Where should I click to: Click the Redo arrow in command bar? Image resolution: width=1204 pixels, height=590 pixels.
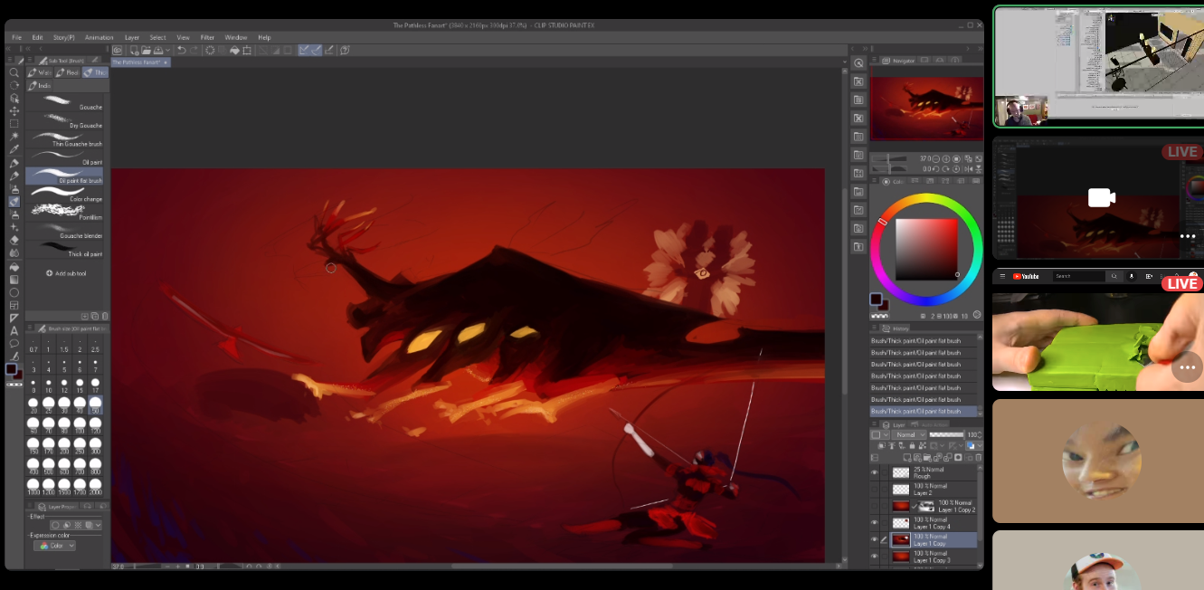pyautogui.click(x=194, y=50)
